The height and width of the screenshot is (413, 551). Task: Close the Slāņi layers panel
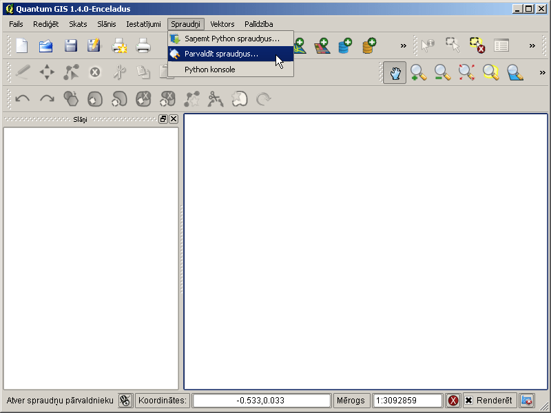[174, 119]
